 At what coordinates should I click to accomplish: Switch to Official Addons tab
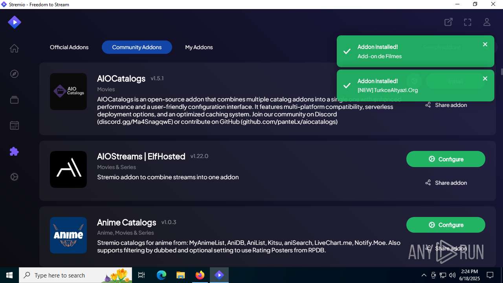[69, 47]
